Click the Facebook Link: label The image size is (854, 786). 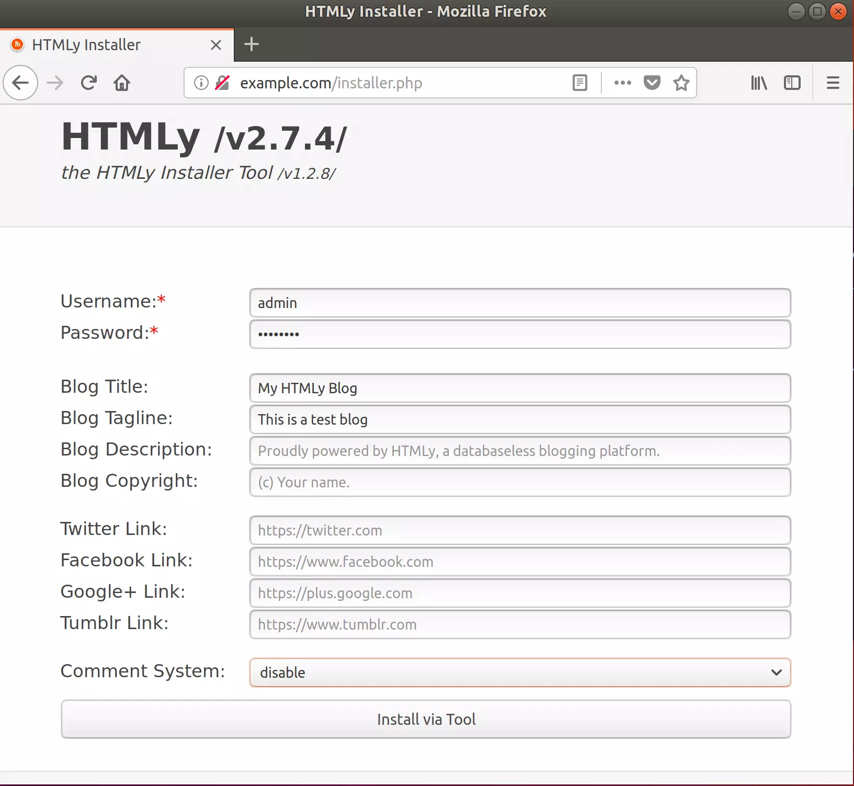coord(127,560)
